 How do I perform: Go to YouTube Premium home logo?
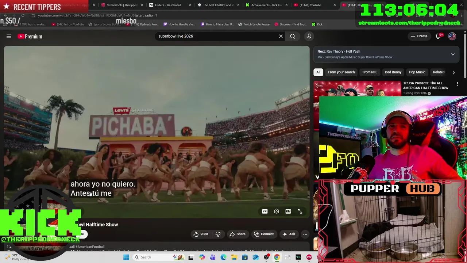(30, 37)
